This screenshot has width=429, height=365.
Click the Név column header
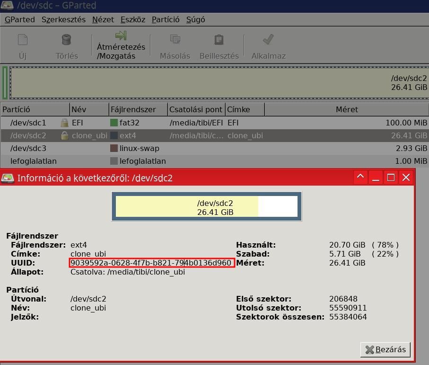point(89,109)
